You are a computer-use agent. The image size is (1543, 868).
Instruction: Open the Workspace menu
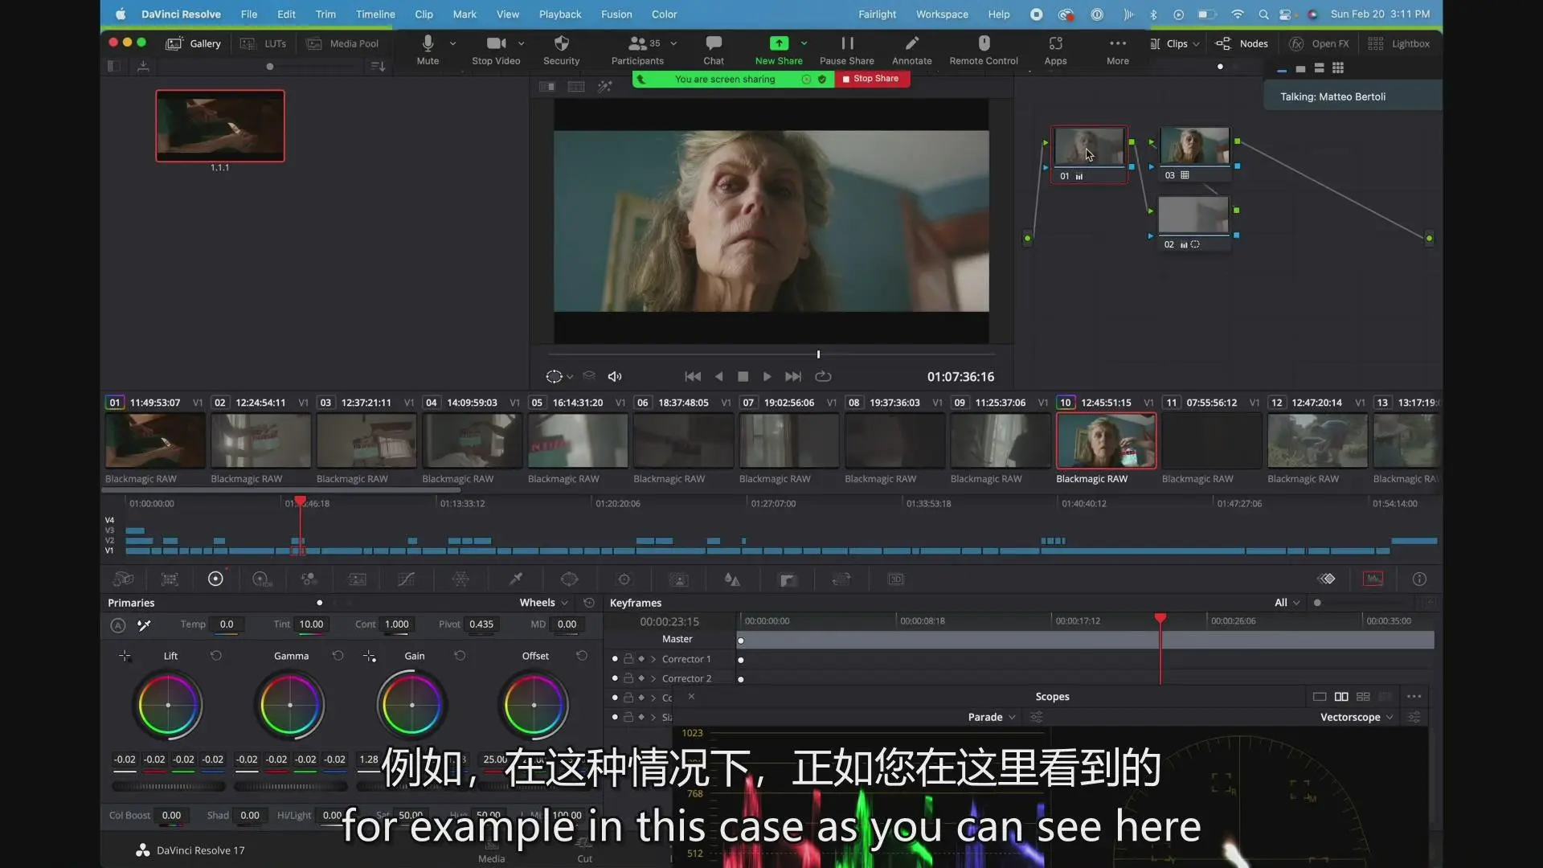coord(942,14)
